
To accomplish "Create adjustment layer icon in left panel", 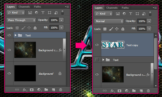I will pos(39,89).
